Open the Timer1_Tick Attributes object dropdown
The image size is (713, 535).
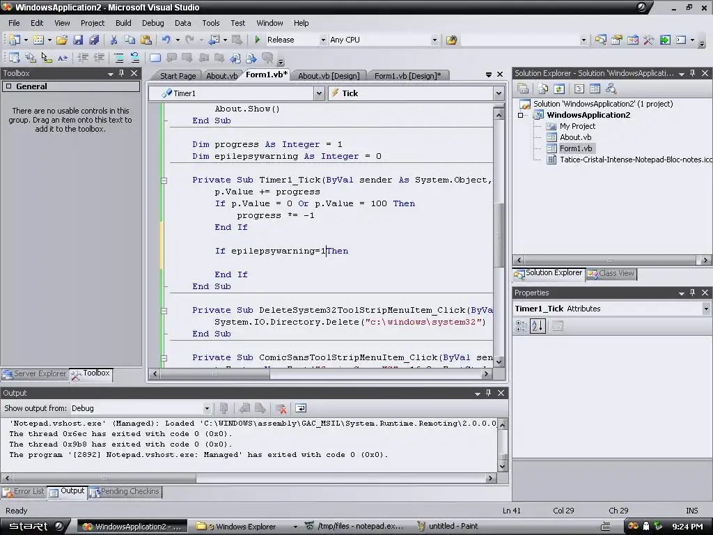pyautogui.click(x=706, y=309)
